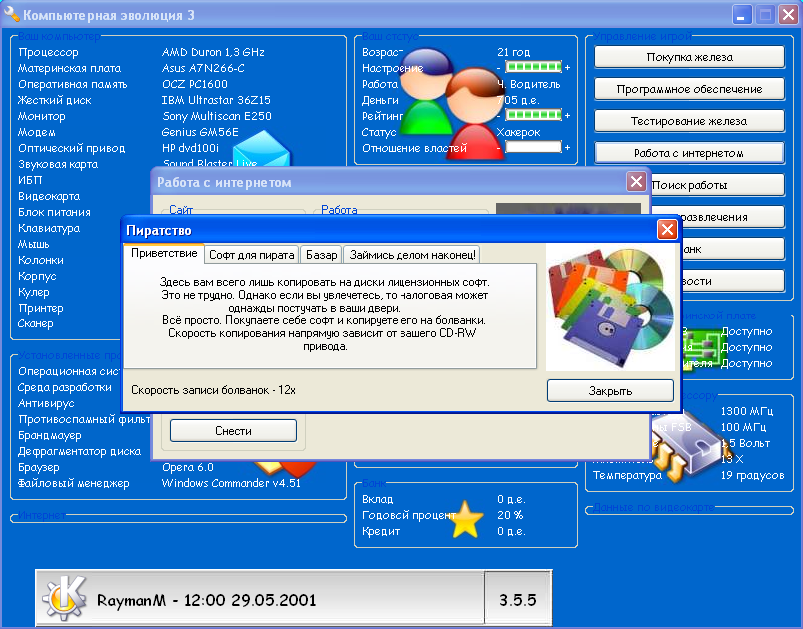
Task: Click AMD Duron 1,3 GHz value
Action: coord(213,52)
